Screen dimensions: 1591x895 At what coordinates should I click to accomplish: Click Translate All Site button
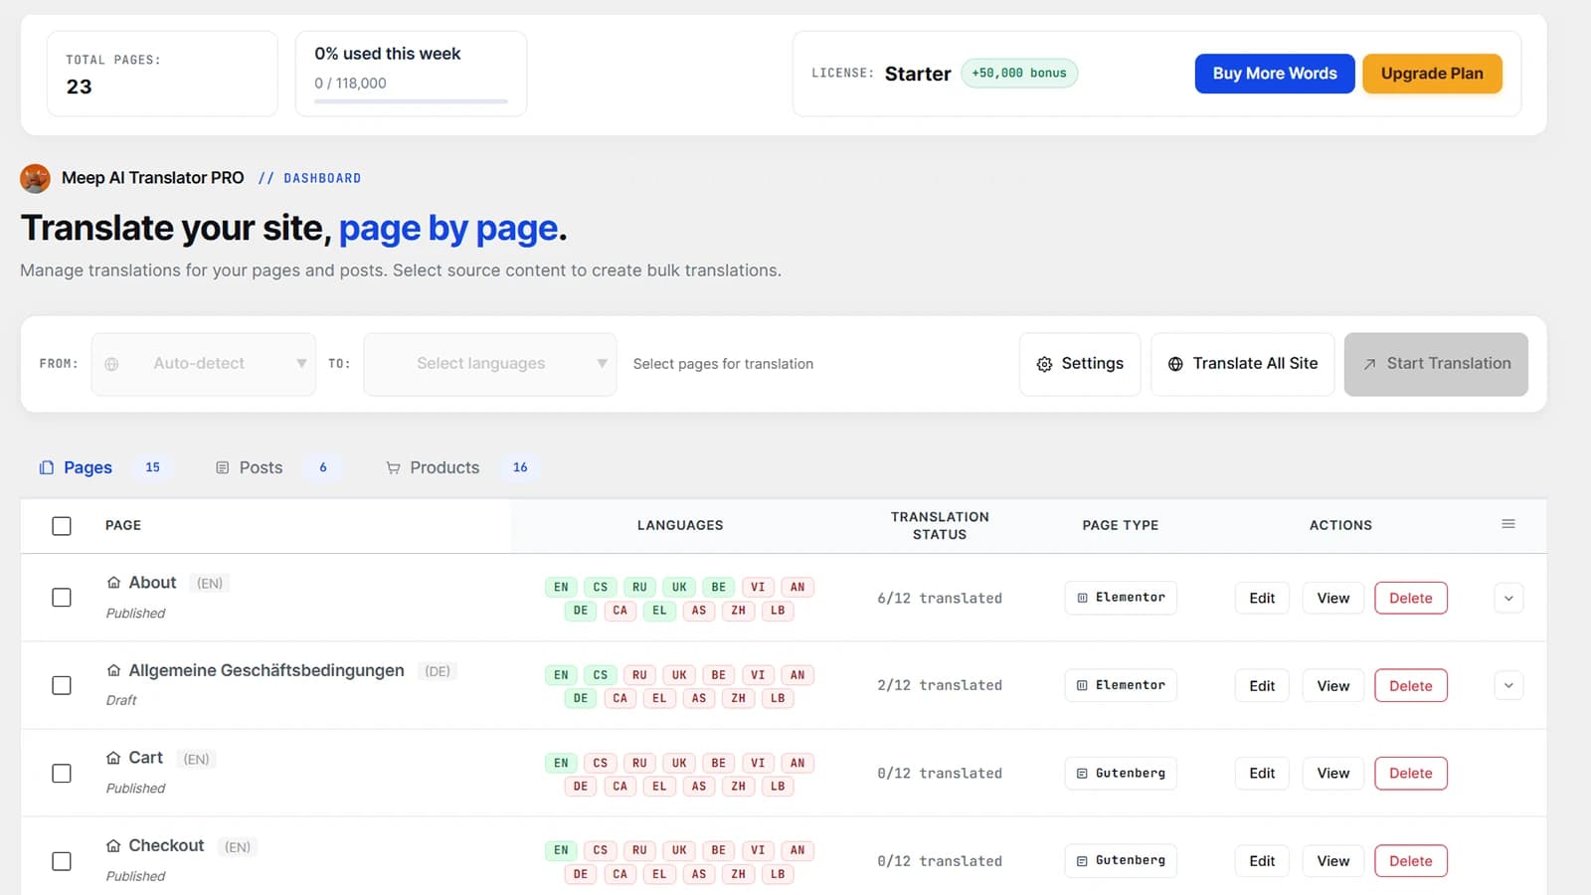[x=1243, y=364]
